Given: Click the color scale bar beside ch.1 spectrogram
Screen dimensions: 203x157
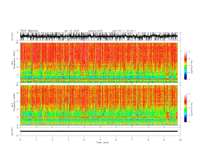Looking at the screenshot, I should point(185,65).
